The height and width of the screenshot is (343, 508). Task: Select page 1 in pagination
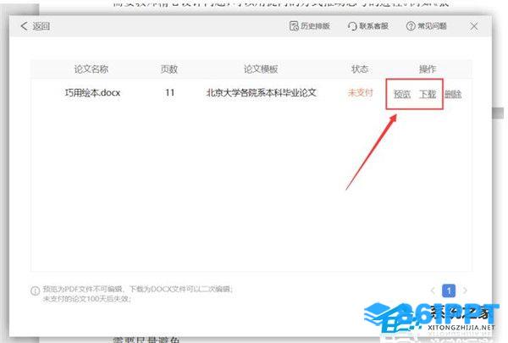(x=449, y=290)
